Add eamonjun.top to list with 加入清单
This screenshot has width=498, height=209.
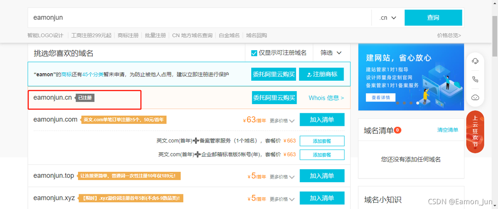[x=322, y=176]
